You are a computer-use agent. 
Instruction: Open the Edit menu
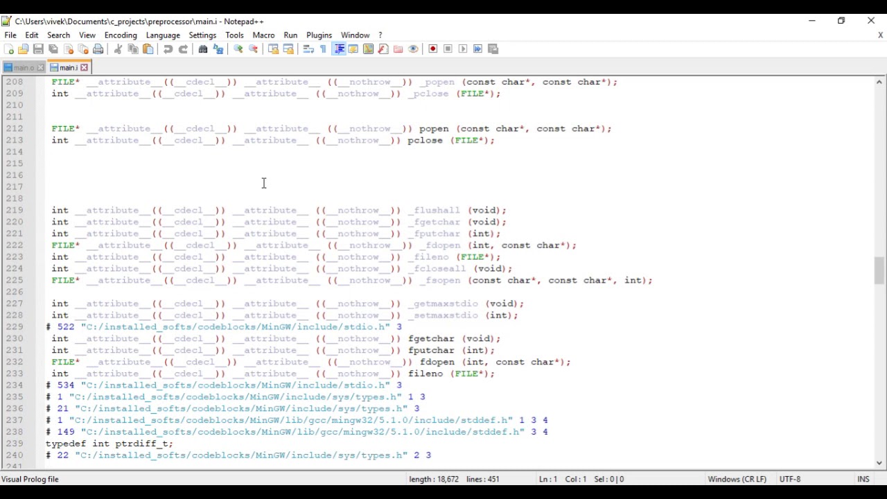pyautogui.click(x=32, y=35)
